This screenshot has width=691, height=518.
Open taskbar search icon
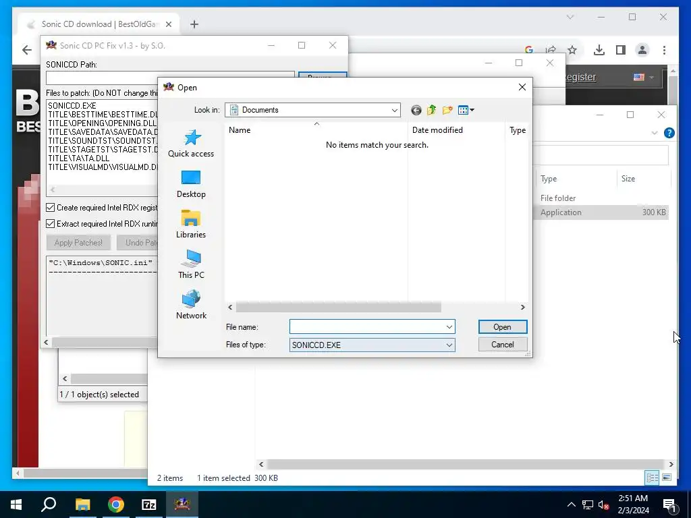click(x=49, y=505)
